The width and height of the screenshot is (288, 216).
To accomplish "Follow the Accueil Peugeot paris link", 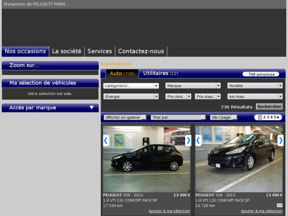I will (116, 63).
